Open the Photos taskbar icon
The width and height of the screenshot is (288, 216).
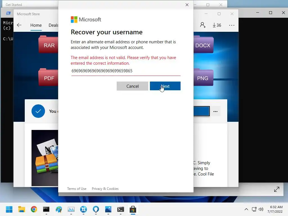tap(108, 209)
